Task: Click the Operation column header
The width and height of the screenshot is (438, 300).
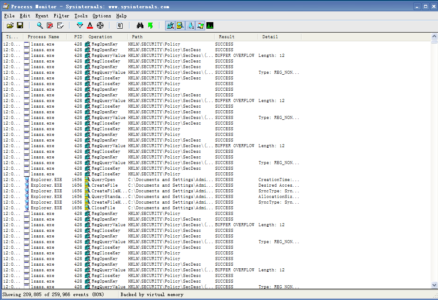Action: (106, 37)
